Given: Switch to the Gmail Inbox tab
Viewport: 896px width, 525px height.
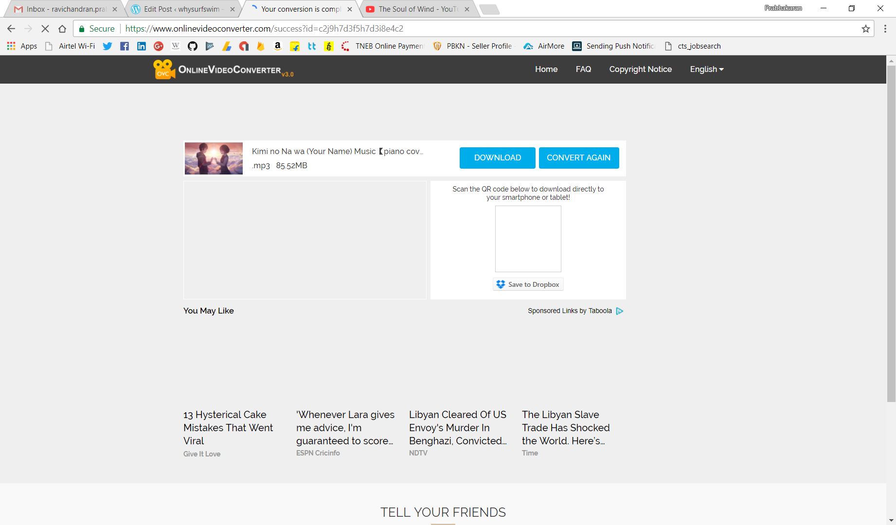Looking at the screenshot, I should pos(66,9).
